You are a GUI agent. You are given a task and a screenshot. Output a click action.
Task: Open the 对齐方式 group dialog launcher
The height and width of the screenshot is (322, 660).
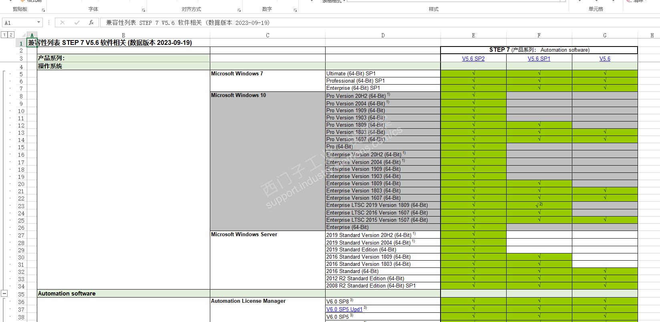tap(239, 10)
